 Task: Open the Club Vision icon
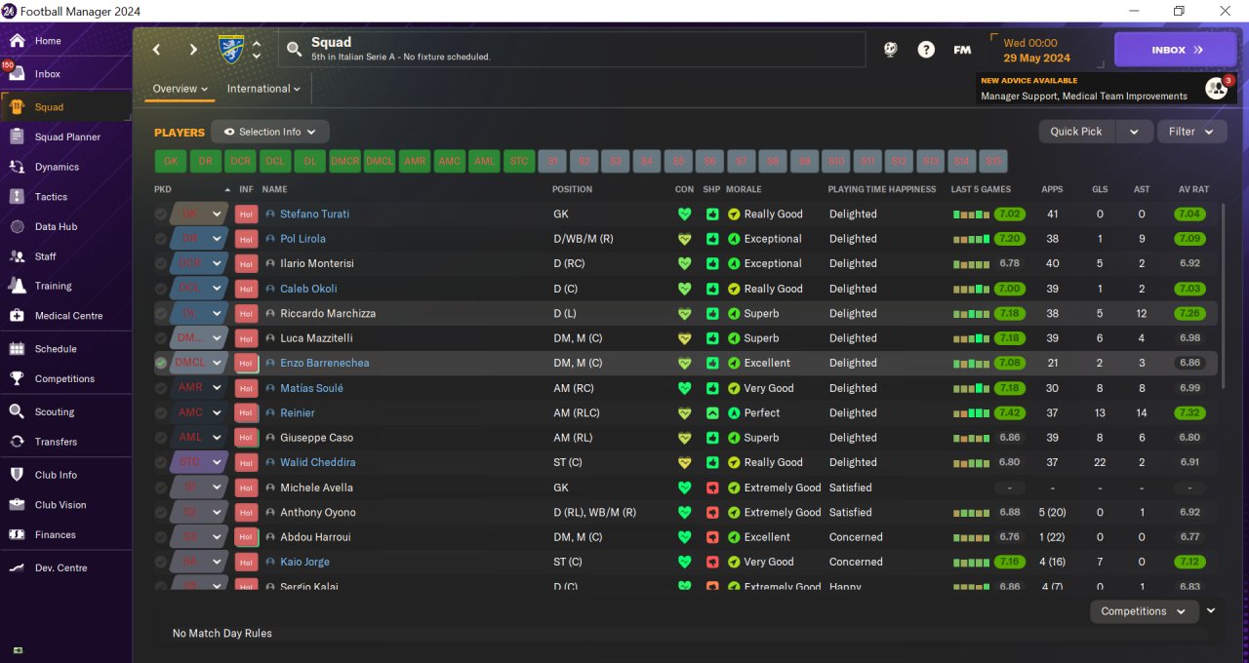pyautogui.click(x=17, y=505)
